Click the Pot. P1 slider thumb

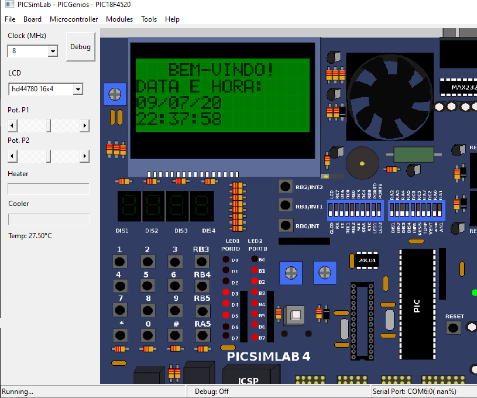pos(49,126)
